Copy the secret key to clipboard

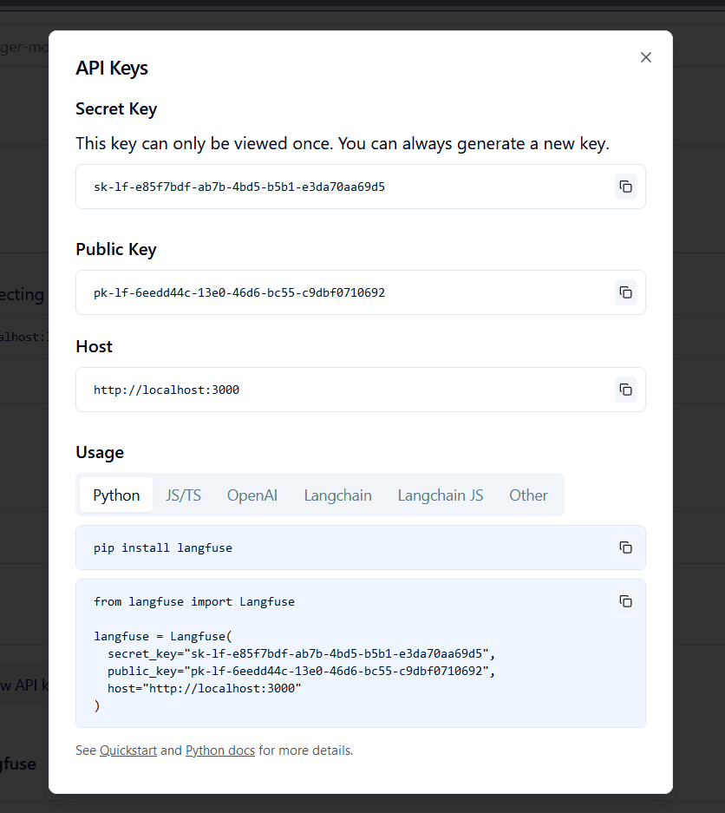click(625, 187)
